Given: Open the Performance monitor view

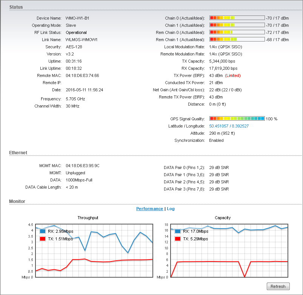Looking at the screenshot, I should pyautogui.click(x=149, y=209).
